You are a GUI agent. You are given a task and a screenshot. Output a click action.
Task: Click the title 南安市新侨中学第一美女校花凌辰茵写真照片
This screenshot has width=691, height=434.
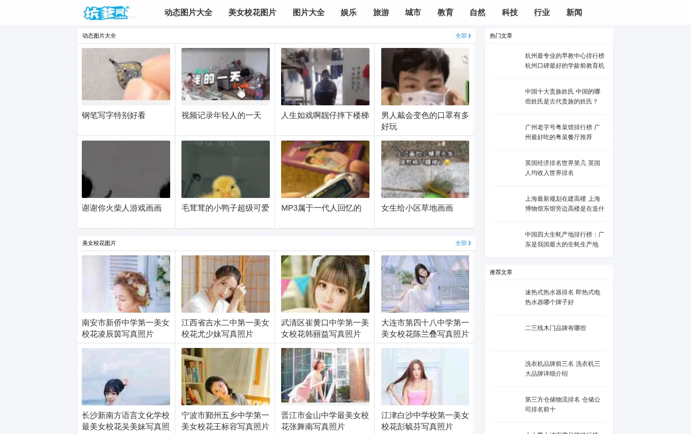tap(126, 328)
